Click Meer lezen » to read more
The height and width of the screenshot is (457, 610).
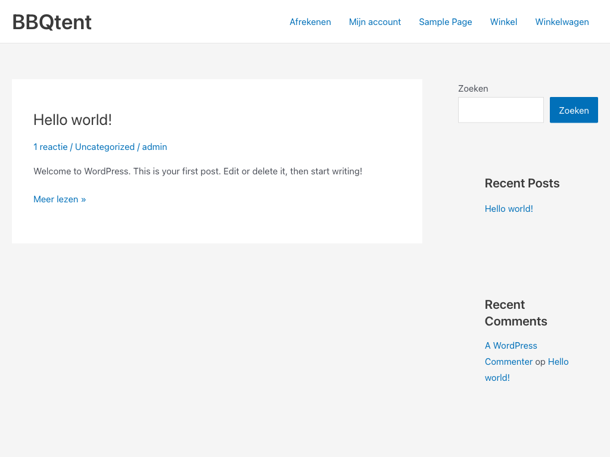pyautogui.click(x=60, y=199)
